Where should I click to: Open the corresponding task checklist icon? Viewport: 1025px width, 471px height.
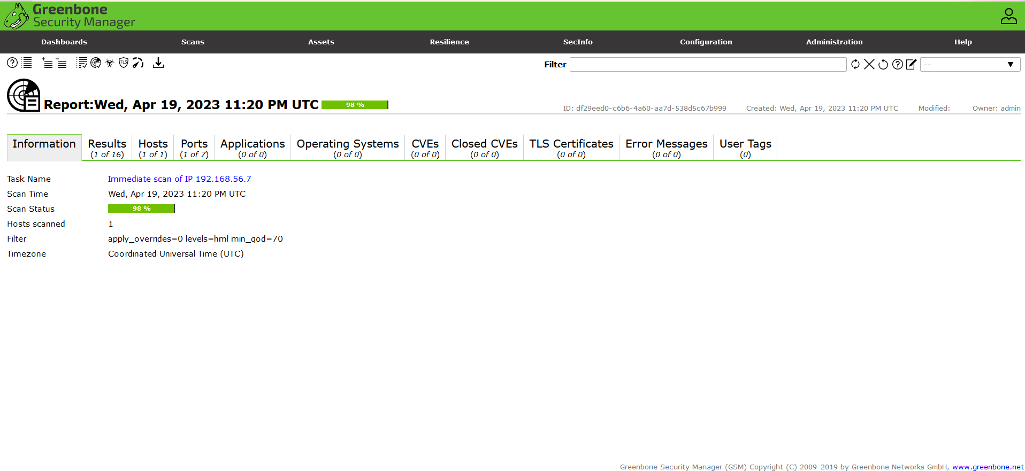pos(82,63)
